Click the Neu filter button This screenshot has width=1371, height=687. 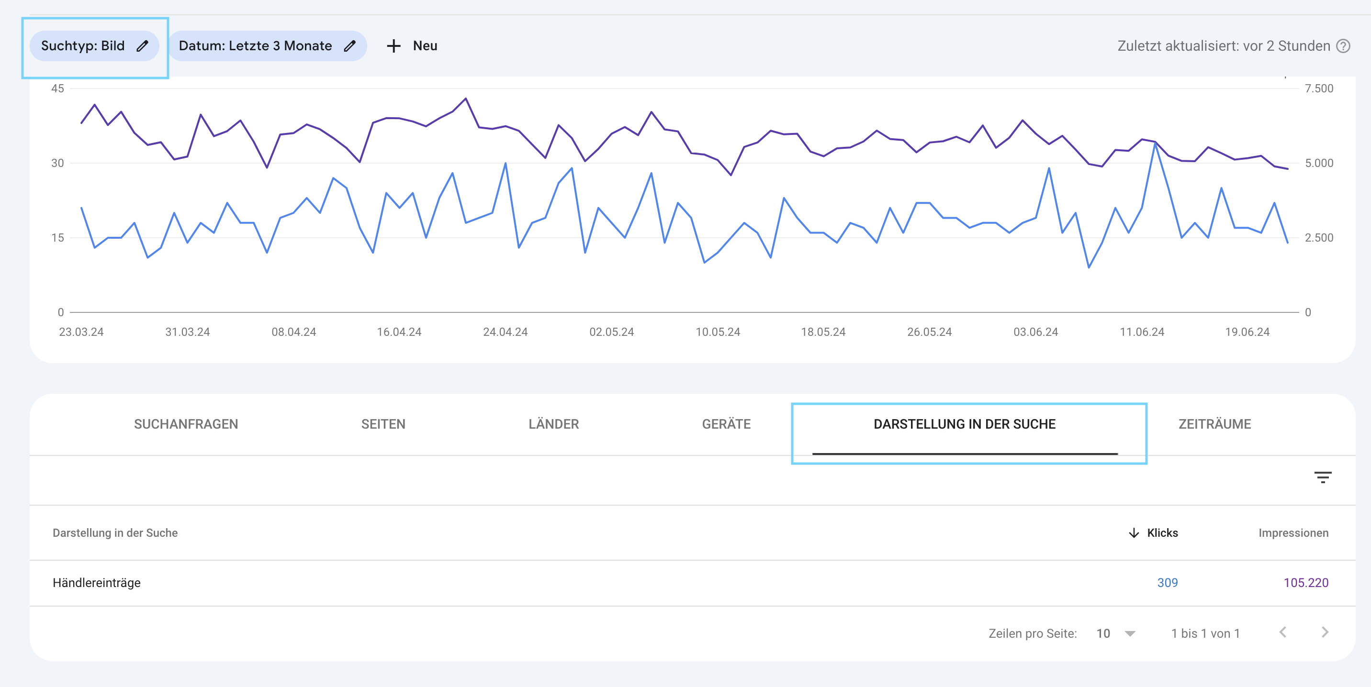424,46
